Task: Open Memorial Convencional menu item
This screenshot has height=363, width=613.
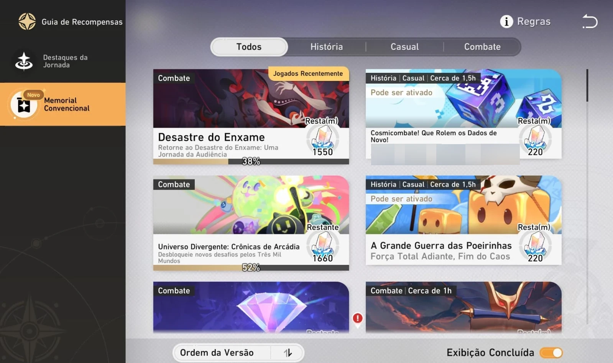Action: [x=63, y=104]
